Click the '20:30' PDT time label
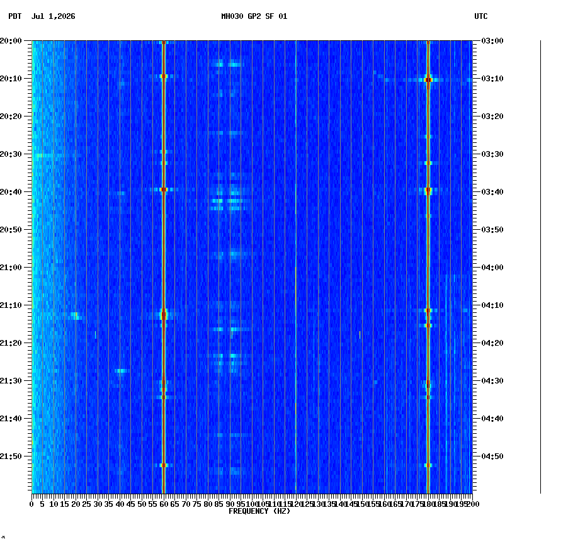This screenshot has width=568, height=544. pyautogui.click(x=11, y=154)
